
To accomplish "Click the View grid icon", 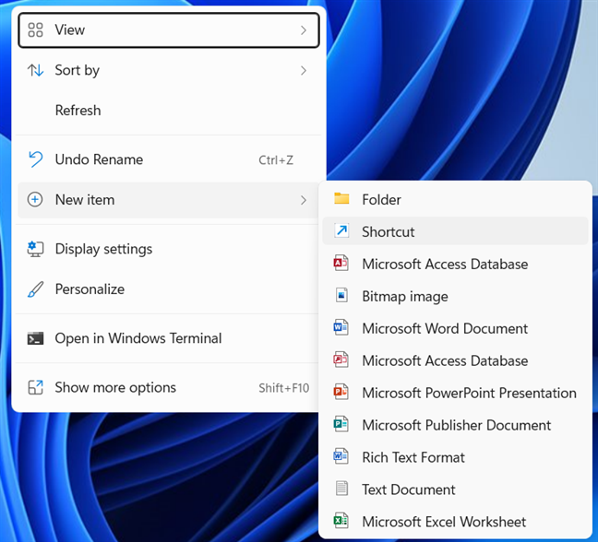I will coord(35,30).
